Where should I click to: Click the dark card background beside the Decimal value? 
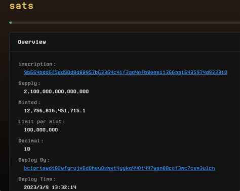point(118,149)
